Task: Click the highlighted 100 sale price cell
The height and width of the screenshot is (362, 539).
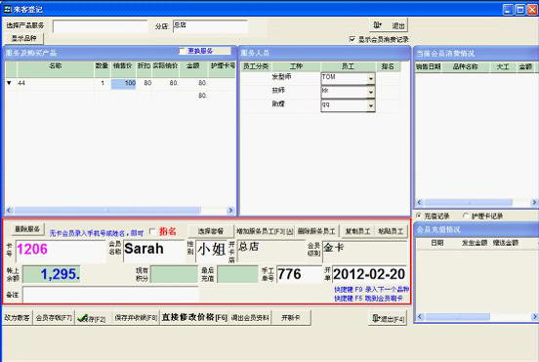Action: pyautogui.click(x=123, y=83)
